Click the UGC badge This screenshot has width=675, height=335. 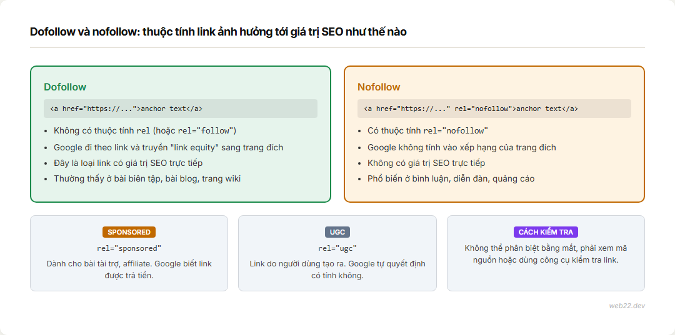click(x=337, y=232)
